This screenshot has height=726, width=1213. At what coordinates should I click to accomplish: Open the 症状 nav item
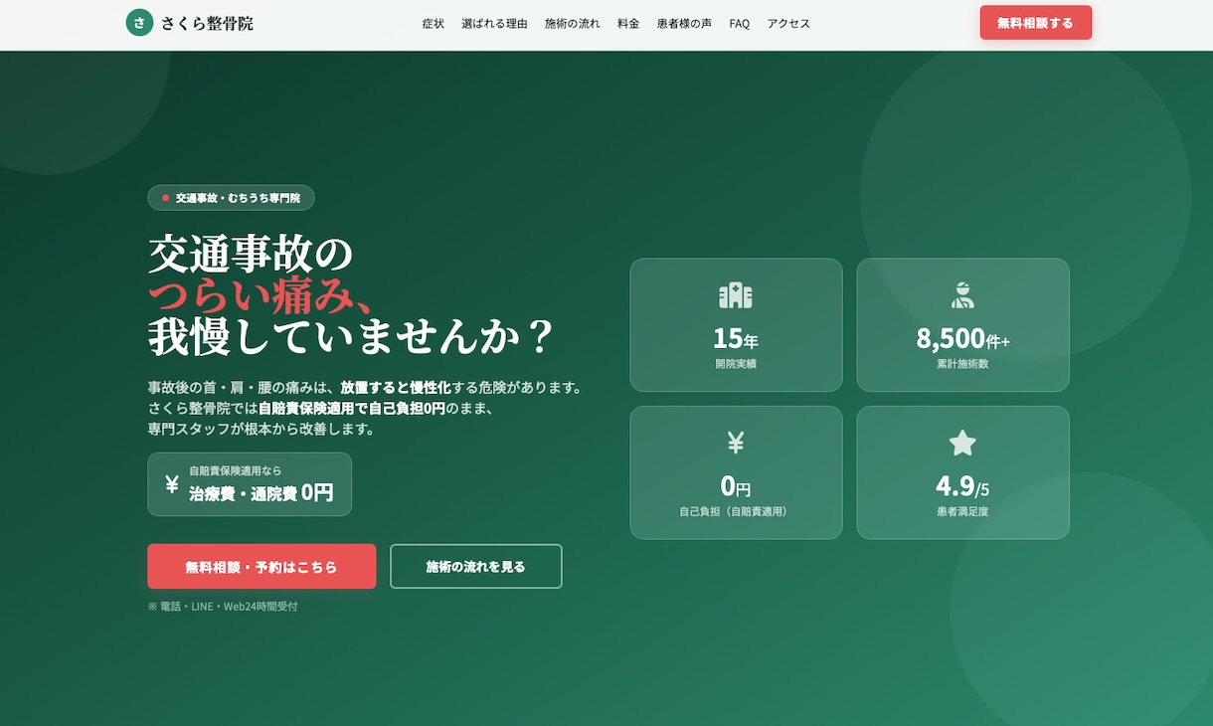[433, 23]
